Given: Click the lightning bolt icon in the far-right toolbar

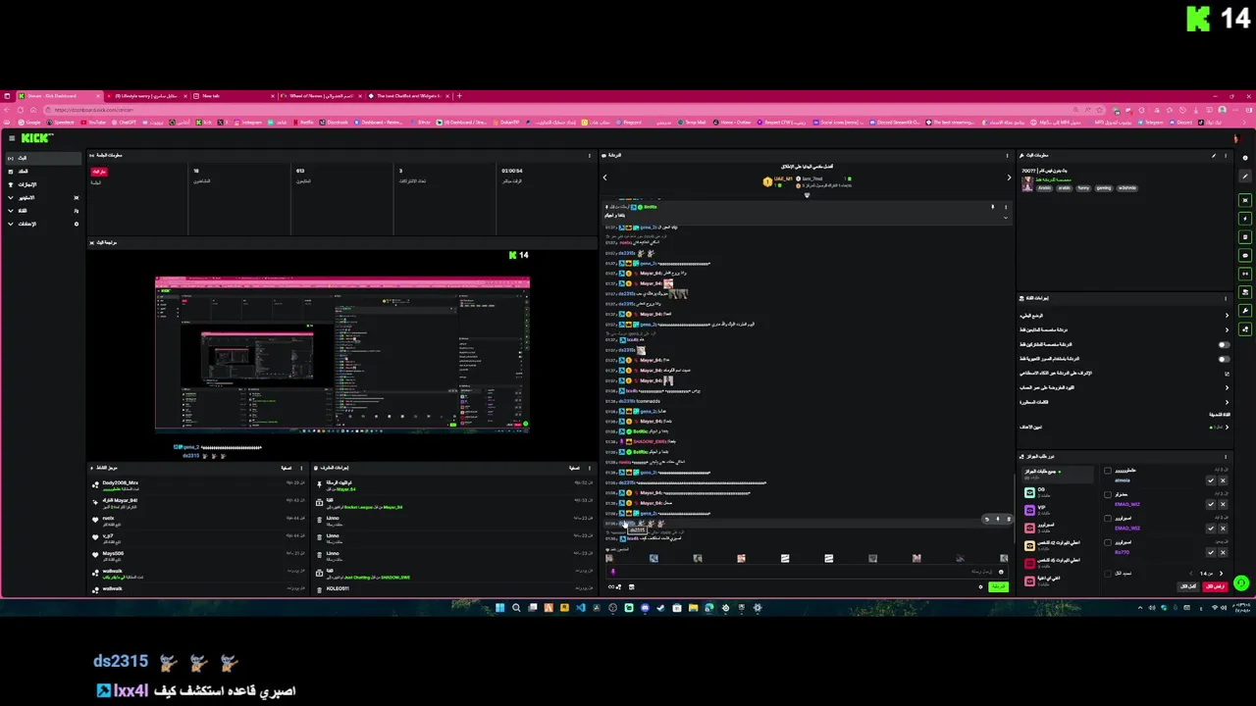Looking at the screenshot, I should (1245, 219).
